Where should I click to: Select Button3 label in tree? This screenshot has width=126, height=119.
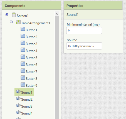pyautogui.click(x=31, y=44)
